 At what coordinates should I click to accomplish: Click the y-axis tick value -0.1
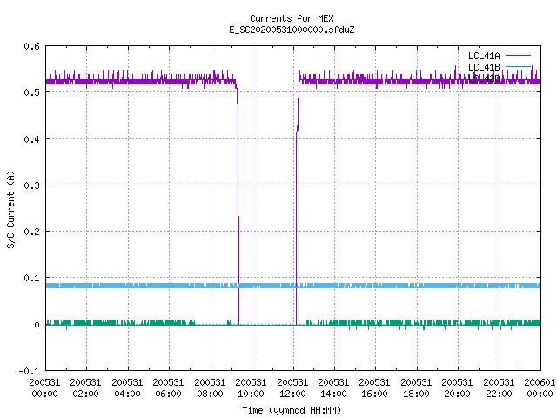tap(29, 371)
